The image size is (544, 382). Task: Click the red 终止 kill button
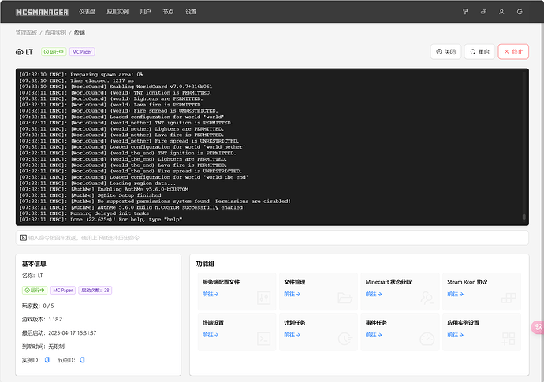(x=513, y=52)
